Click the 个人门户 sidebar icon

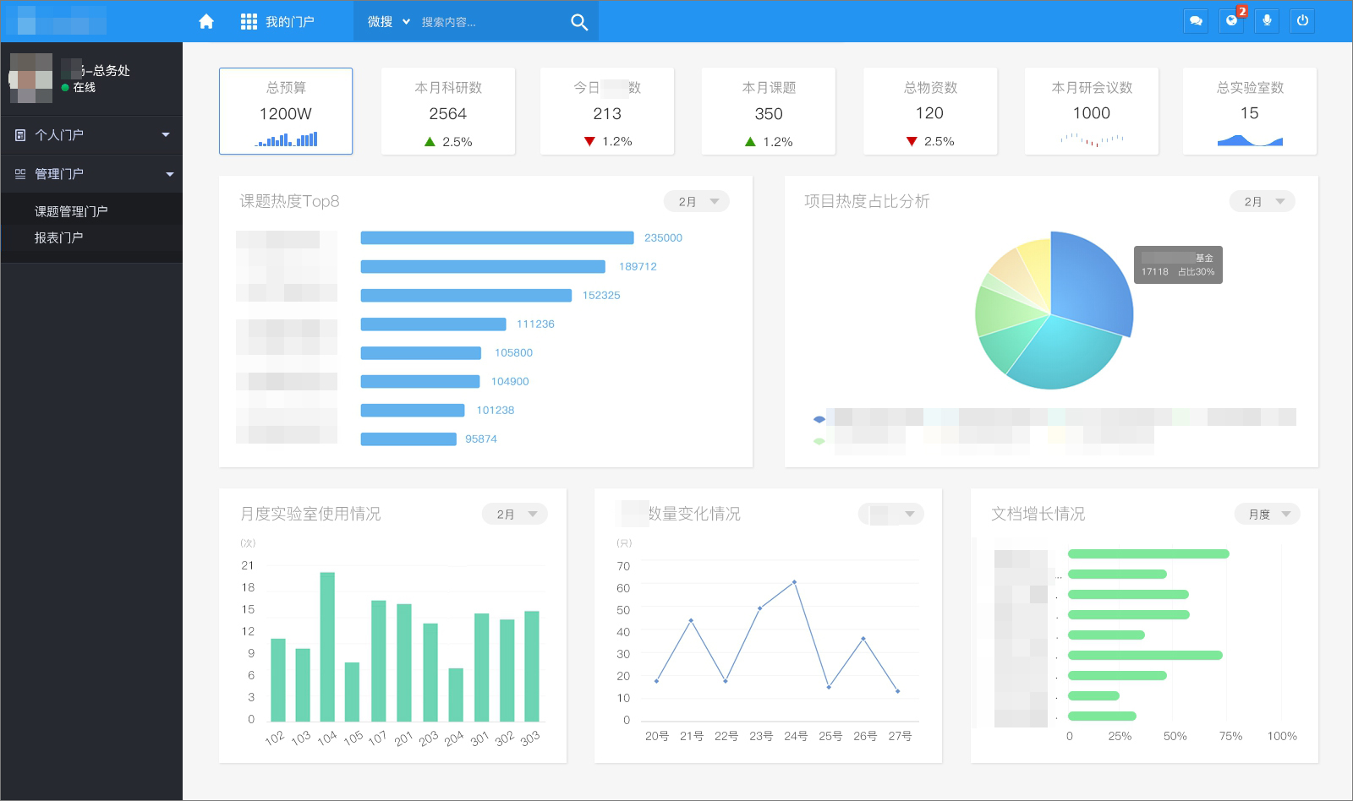[20, 135]
